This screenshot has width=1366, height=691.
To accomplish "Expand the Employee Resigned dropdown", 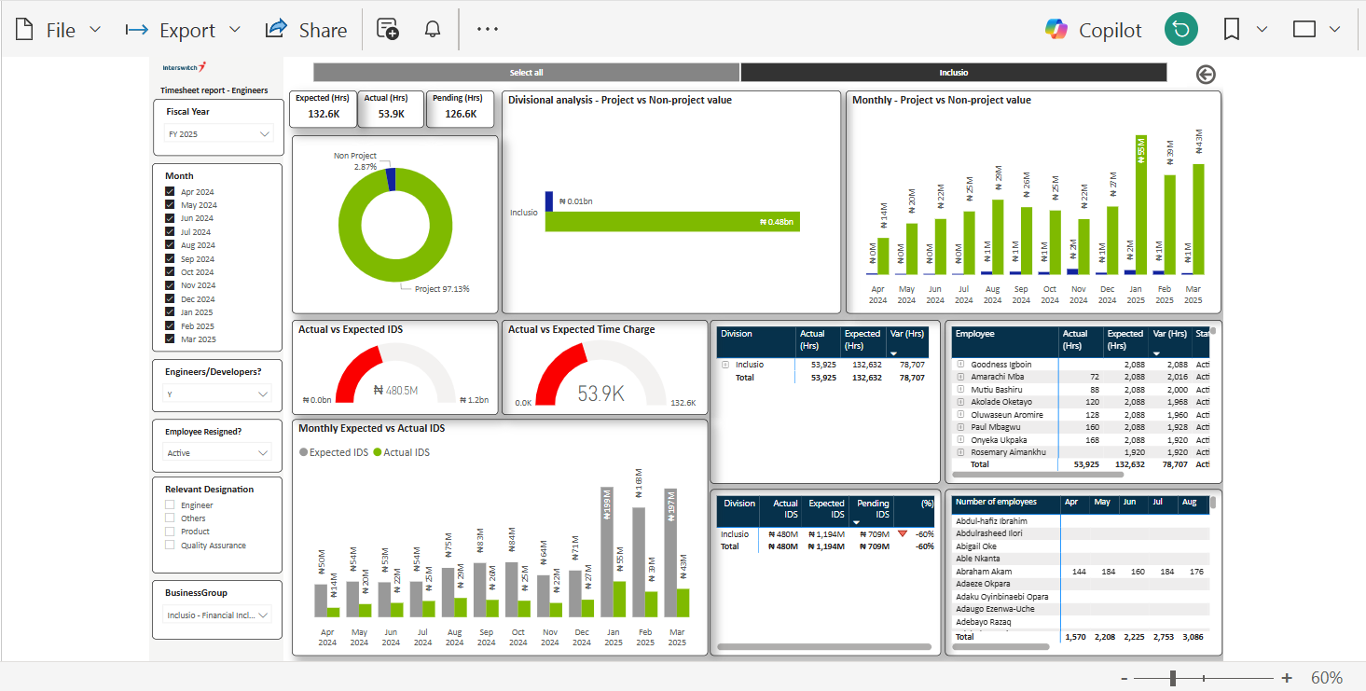I will click(218, 452).
